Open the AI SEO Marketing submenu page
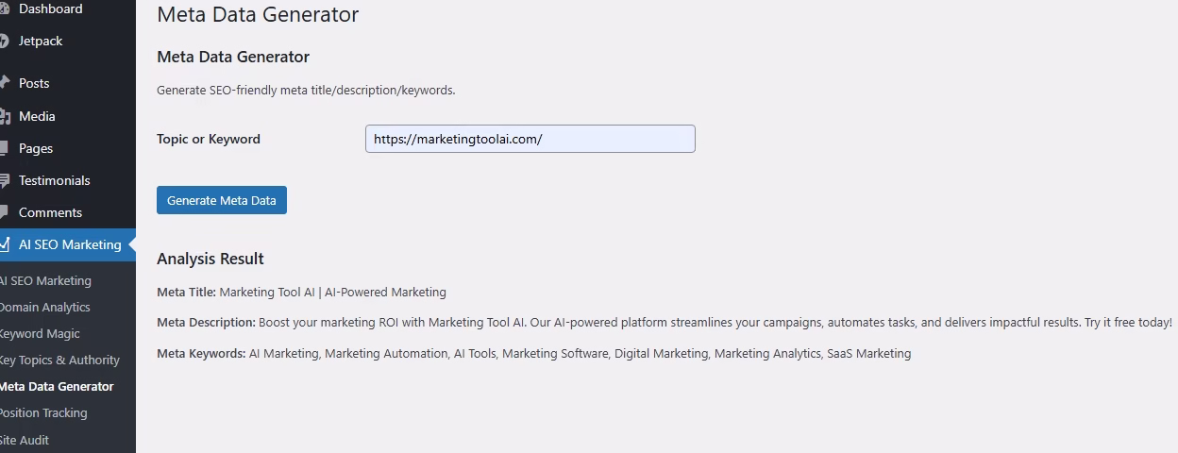 pos(45,280)
